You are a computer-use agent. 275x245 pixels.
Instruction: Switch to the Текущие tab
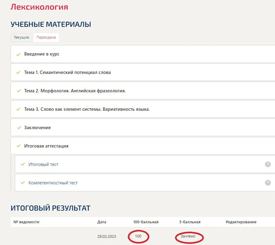pos(21,37)
